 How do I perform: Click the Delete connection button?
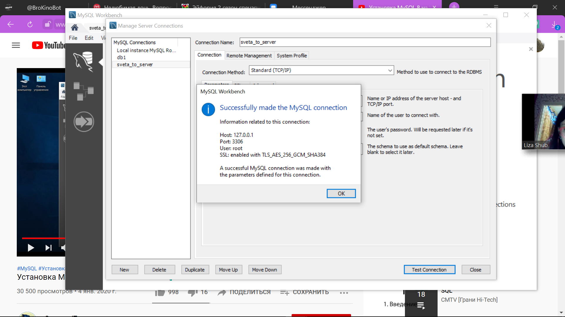tap(159, 270)
